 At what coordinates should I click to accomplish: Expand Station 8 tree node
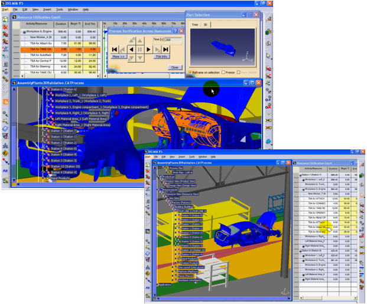tap(43, 148)
